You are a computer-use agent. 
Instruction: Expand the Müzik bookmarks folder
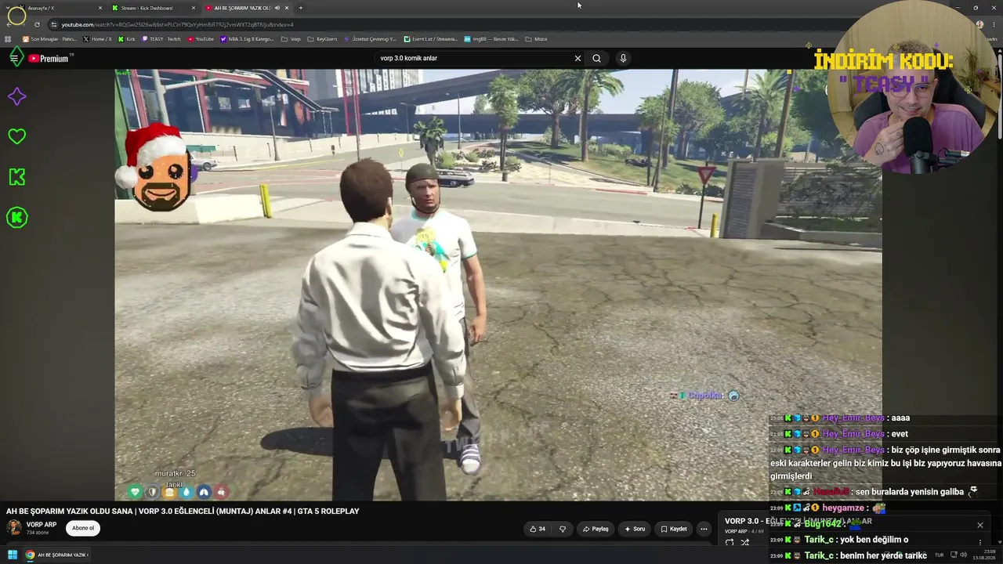point(536,39)
